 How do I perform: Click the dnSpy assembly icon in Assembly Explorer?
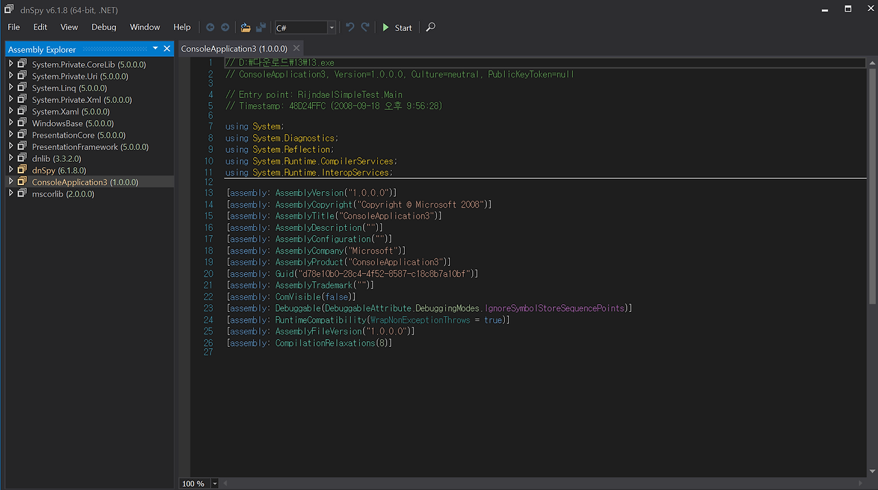click(23, 169)
